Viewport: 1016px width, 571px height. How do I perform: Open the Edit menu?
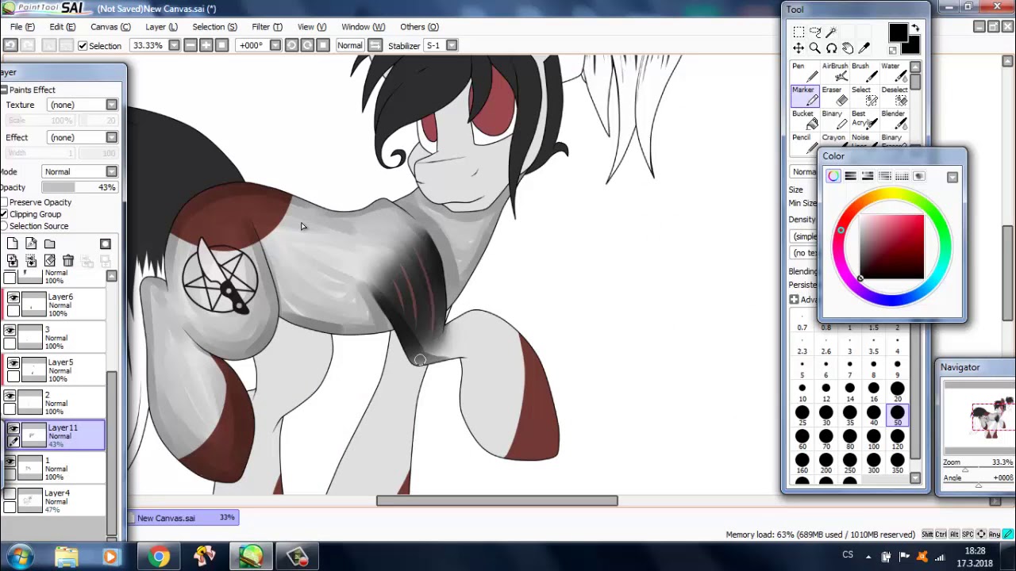tap(62, 27)
